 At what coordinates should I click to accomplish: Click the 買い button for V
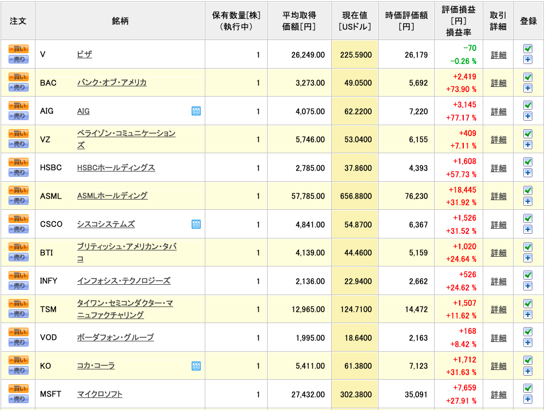pos(18,49)
